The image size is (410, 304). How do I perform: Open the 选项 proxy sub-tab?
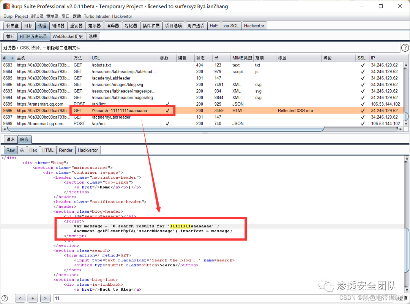pos(93,36)
